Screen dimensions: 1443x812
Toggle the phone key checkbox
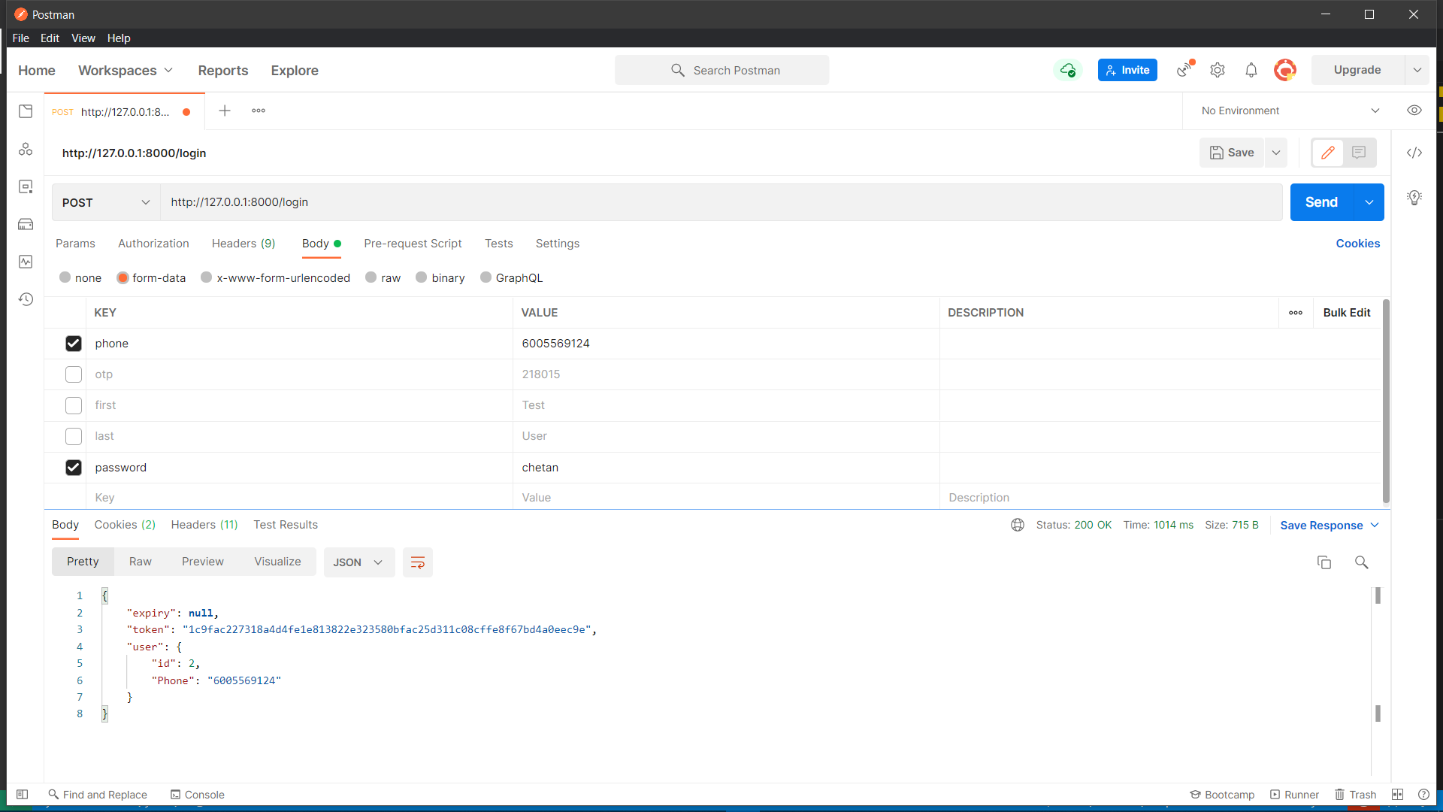pos(74,343)
